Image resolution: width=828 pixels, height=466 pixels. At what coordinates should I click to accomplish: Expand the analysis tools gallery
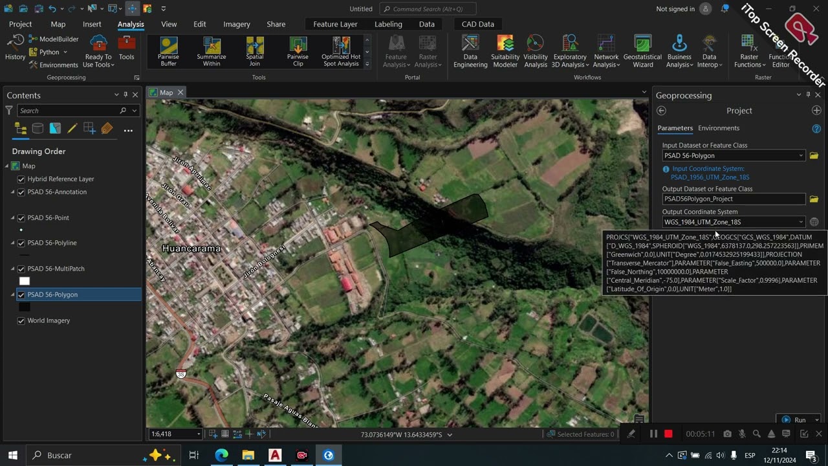tap(367, 64)
